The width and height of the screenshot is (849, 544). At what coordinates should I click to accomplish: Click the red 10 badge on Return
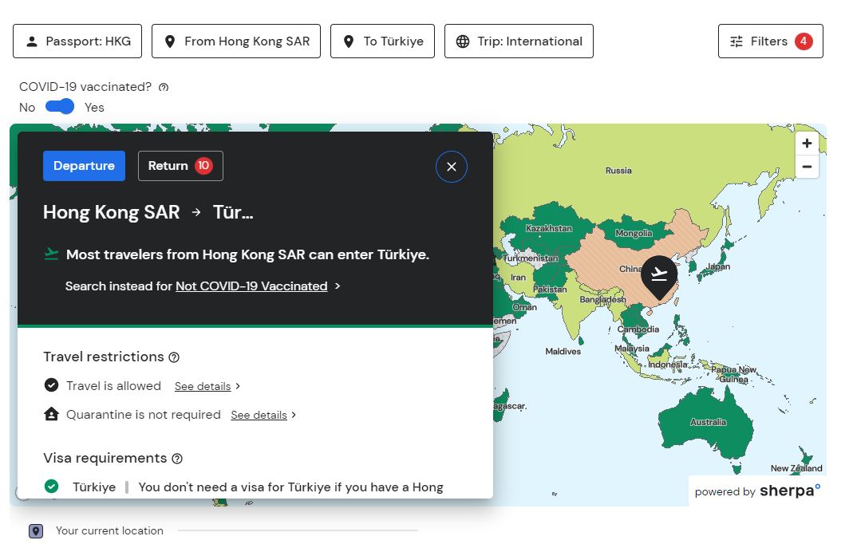[x=203, y=166]
